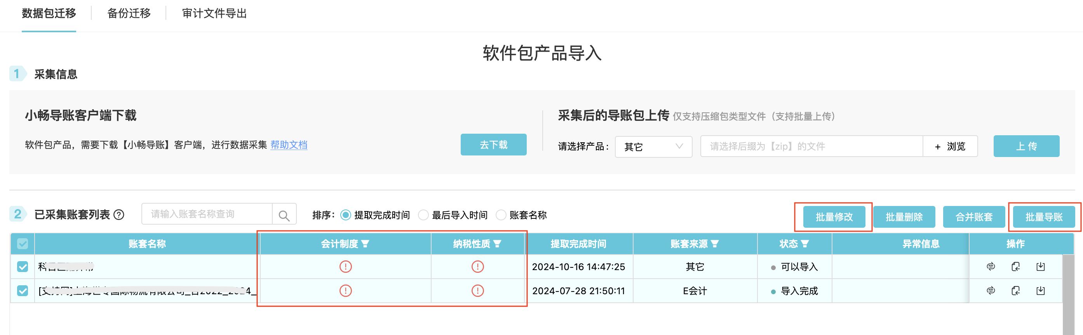
Task: Click the search magnifier icon for 账套名称
Action: [284, 215]
